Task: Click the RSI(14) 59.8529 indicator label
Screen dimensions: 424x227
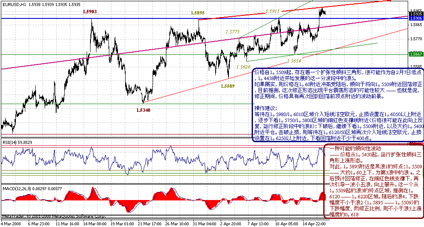Action: tap(17, 142)
